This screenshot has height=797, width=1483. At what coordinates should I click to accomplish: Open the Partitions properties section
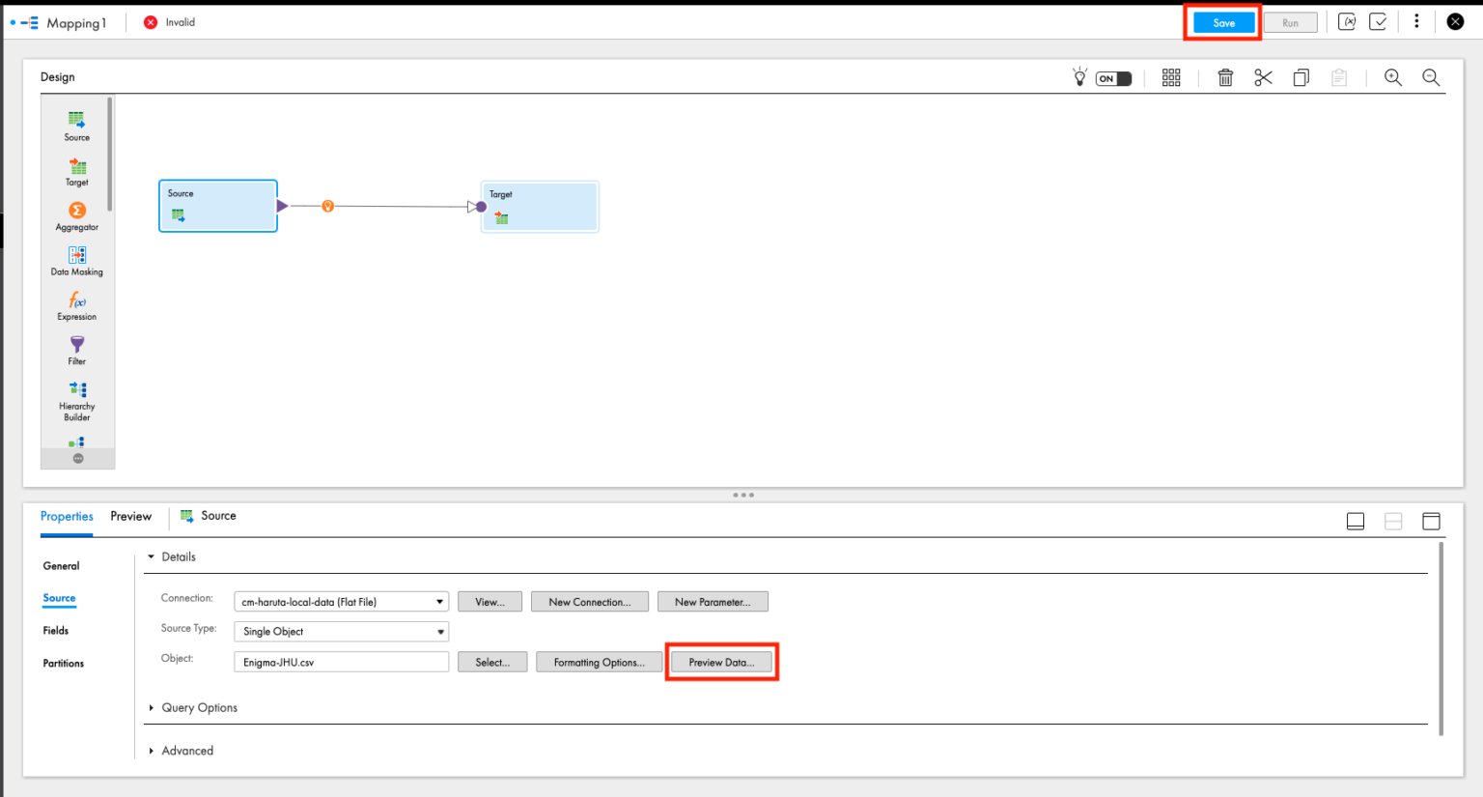coord(63,663)
